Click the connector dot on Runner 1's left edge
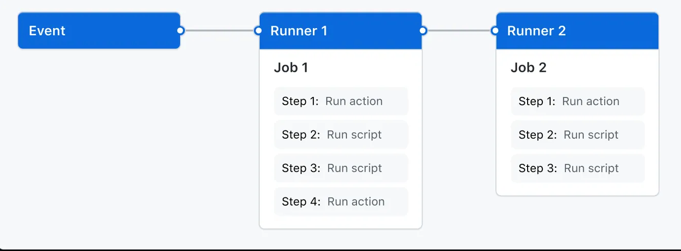This screenshot has height=251, width=681. 258,31
